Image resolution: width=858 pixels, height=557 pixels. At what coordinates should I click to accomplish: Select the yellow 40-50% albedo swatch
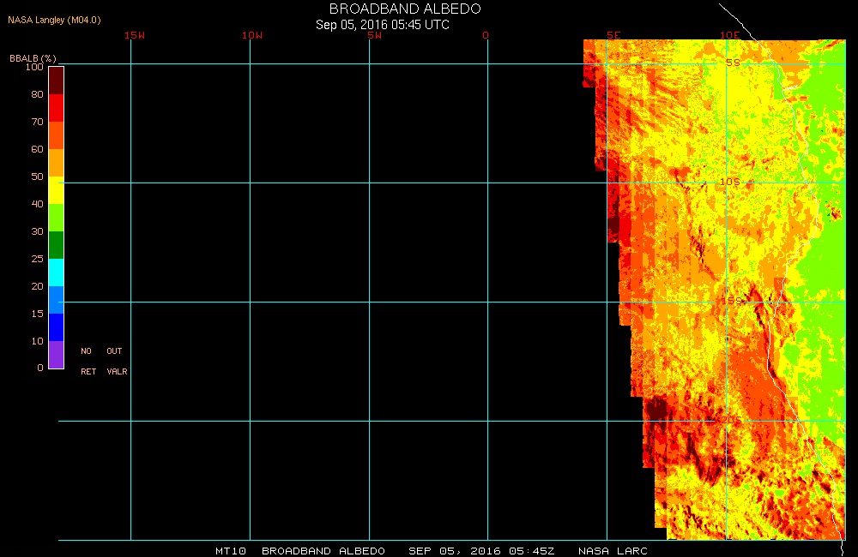pyautogui.click(x=56, y=190)
